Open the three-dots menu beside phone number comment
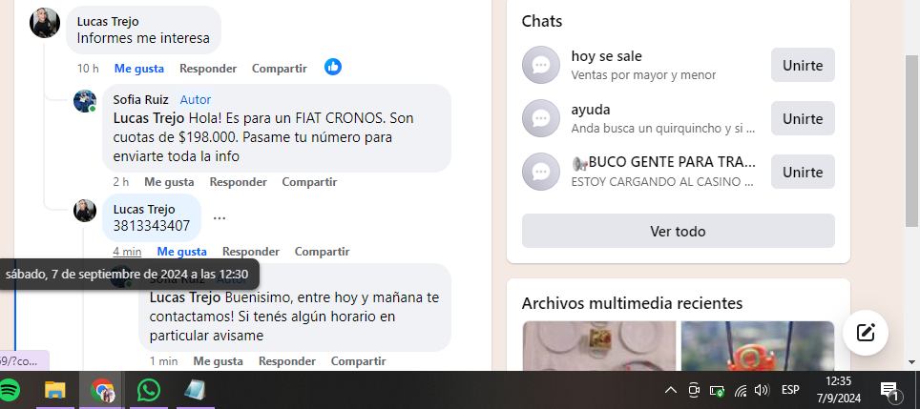The height and width of the screenshot is (409, 920). click(220, 217)
